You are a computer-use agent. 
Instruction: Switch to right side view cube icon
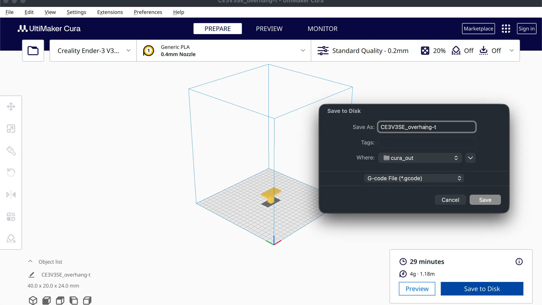pyautogui.click(x=87, y=300)
